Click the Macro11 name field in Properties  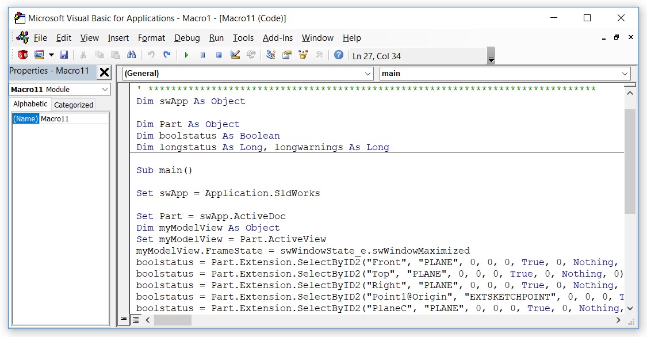[x=74, y=119]
